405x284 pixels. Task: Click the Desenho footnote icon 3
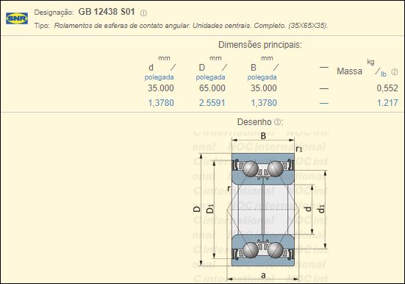click(277, 122)
